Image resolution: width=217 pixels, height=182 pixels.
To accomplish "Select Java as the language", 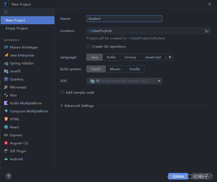I will click(x=94, y=57).
